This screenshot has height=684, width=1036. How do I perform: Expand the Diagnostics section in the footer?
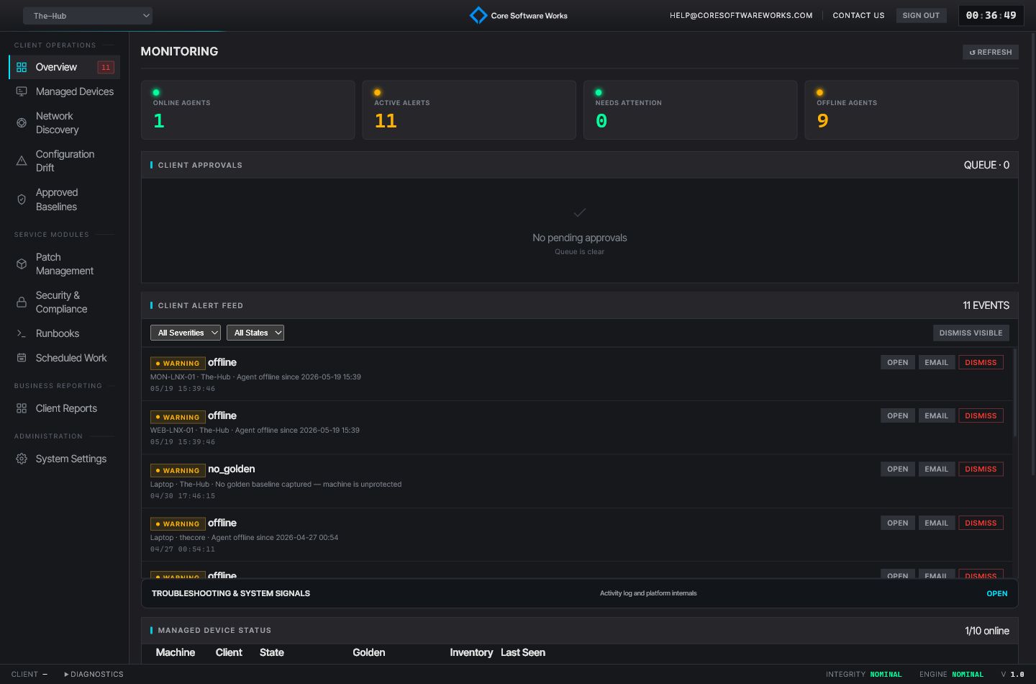[x=94, y=675]
